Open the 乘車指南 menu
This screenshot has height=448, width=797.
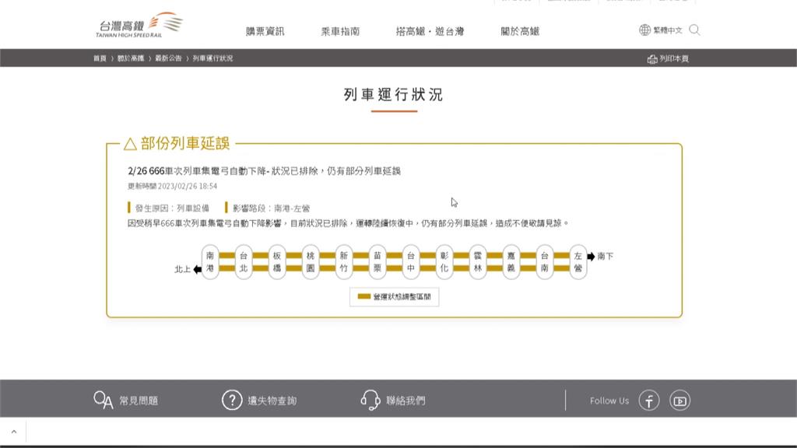click(340, 31)
